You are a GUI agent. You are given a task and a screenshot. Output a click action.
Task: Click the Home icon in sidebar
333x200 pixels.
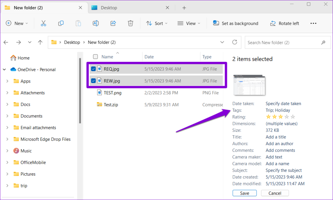pos(13,58)
